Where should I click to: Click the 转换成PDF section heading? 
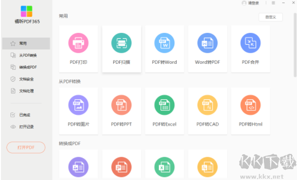[x=70, y=144]
